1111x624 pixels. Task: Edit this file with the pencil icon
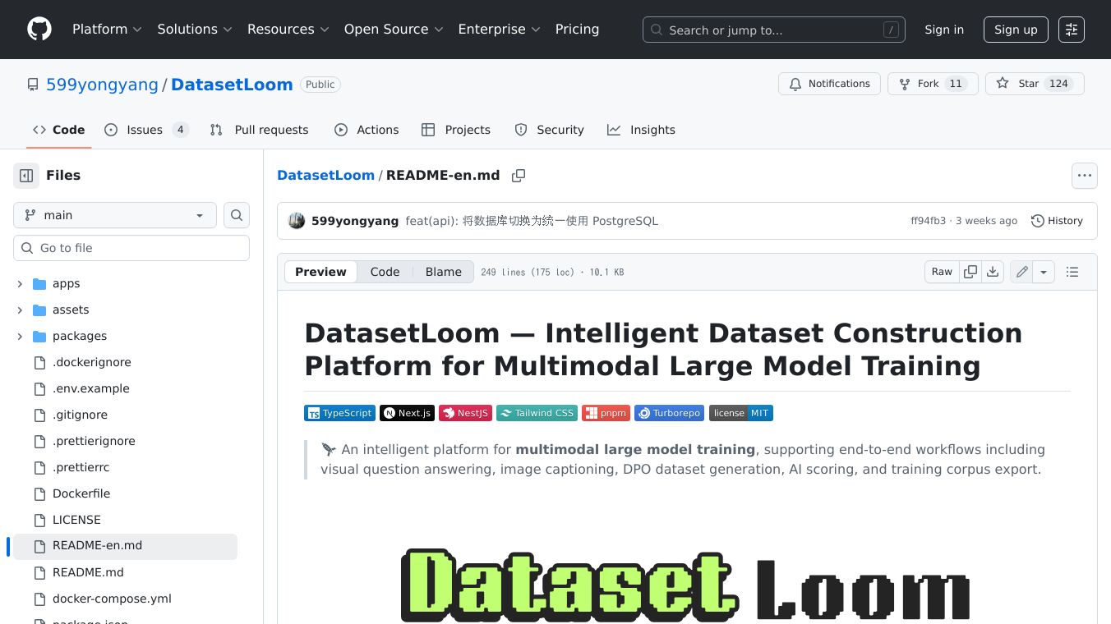(1021, 272)
